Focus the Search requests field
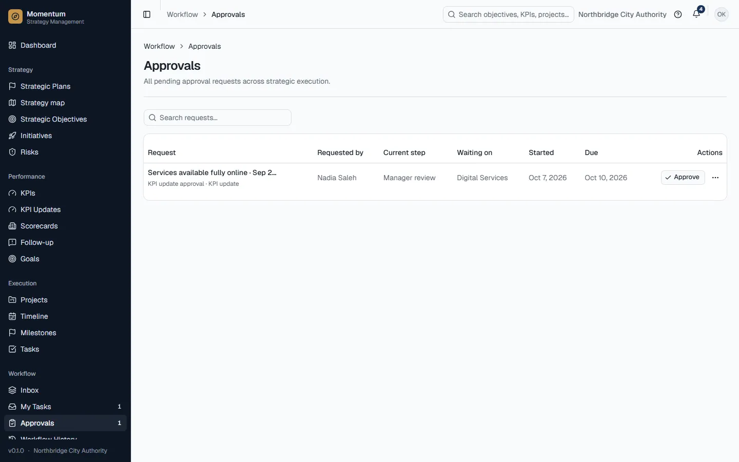This screenshot has width=739, height=462. tap(218, 118)
